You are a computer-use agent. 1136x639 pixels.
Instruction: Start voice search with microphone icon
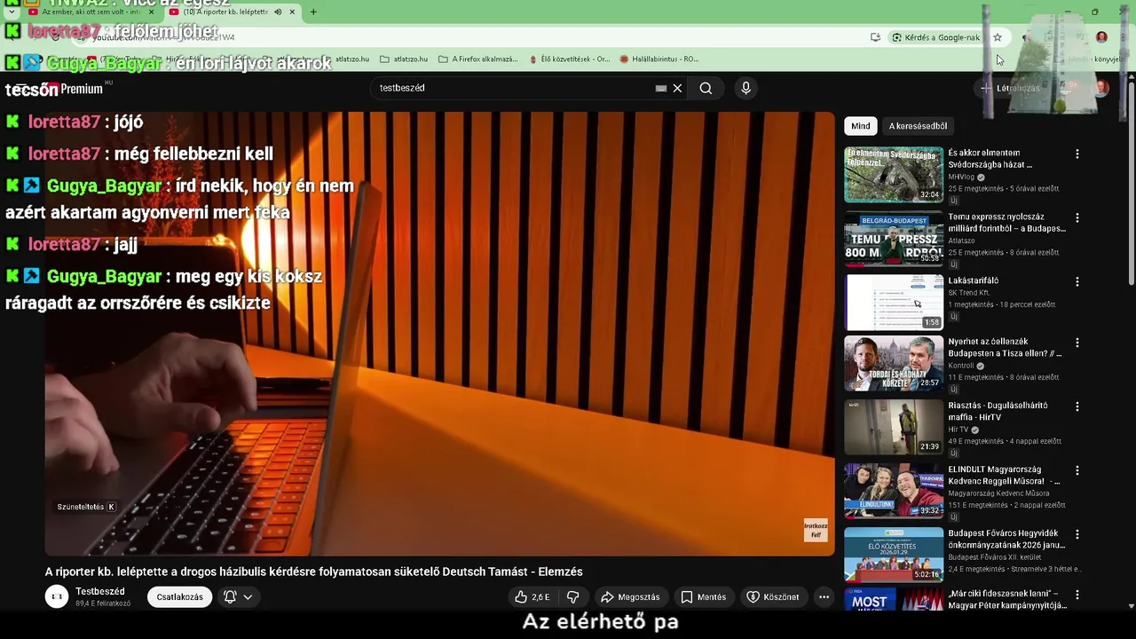[745, 88]
